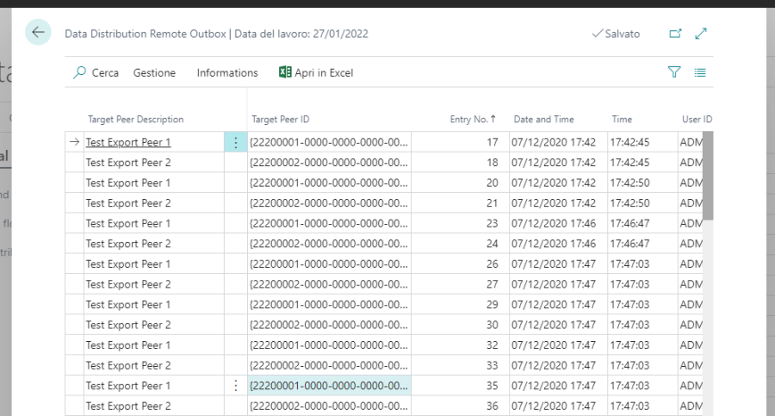
Task: Open the Informations menu
Action: coord(227,73)
